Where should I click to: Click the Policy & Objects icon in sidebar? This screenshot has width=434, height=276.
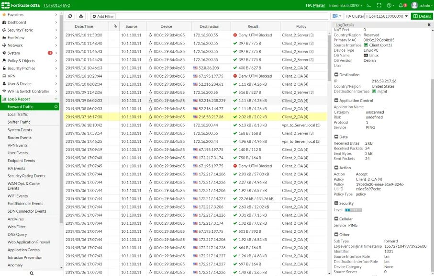pos(4,60)
